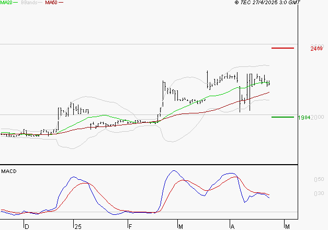The height and width of the screenshot is (230, 328).
Task: Select the red resistance line marker
Action: pos(282,48)
